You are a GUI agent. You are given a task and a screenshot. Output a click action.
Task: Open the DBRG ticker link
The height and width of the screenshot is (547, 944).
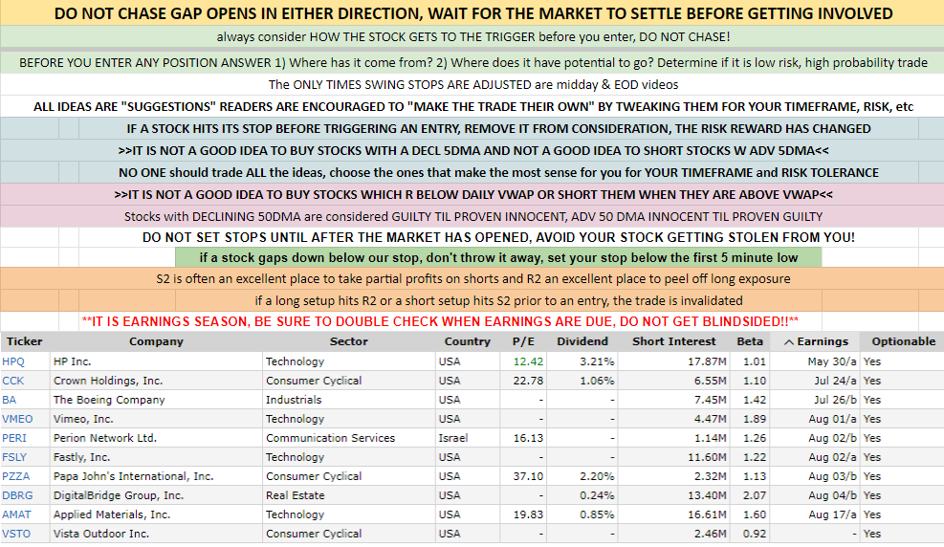(17, 496)
